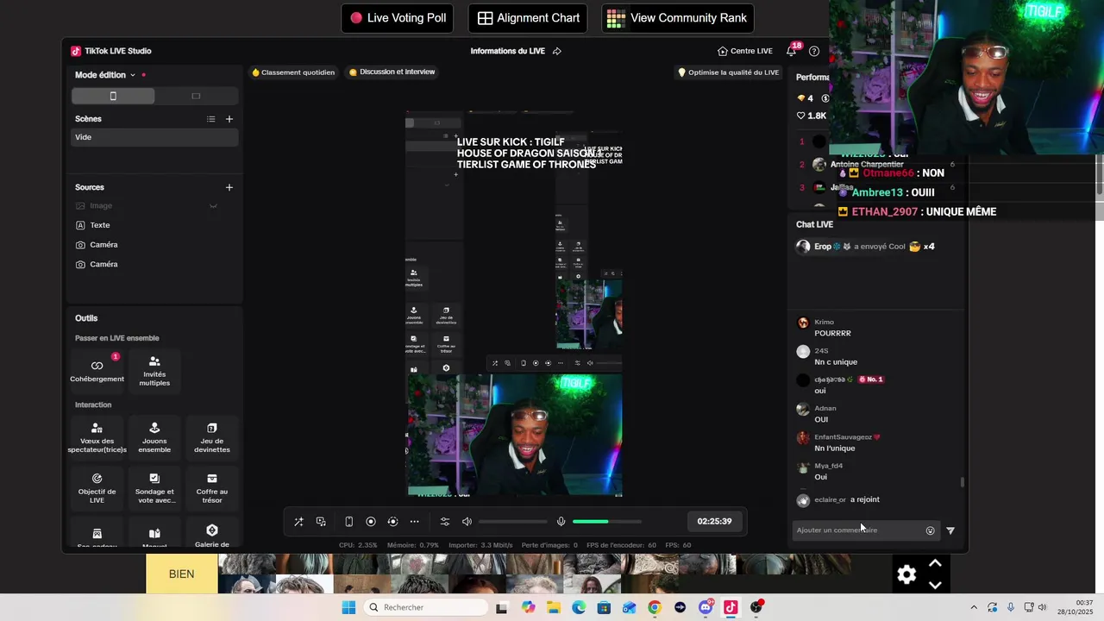The image size is (1104, 621).
Task: Open the Windows Start menu
Action: point(348,608)
